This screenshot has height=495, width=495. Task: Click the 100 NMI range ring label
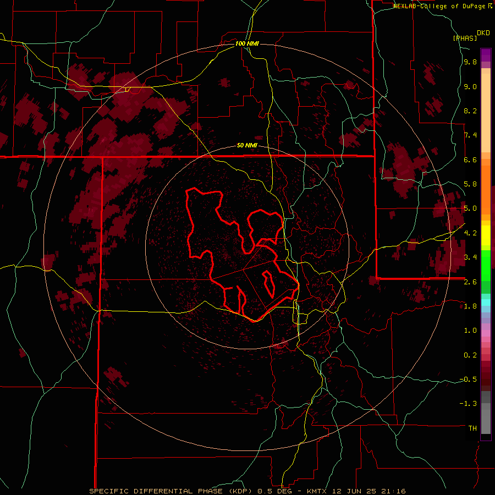(x=247, y=43)
